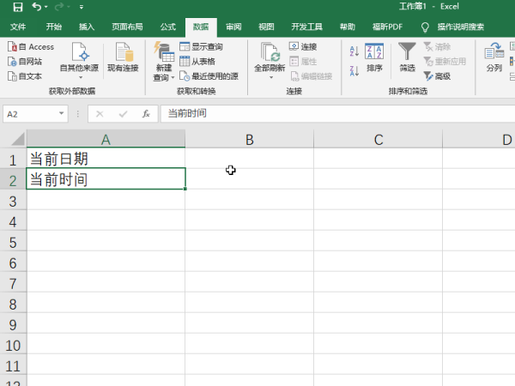Click 显示查询 in the ribbon
This screenshot has width=515, height=386.
[x=201, y=46]
